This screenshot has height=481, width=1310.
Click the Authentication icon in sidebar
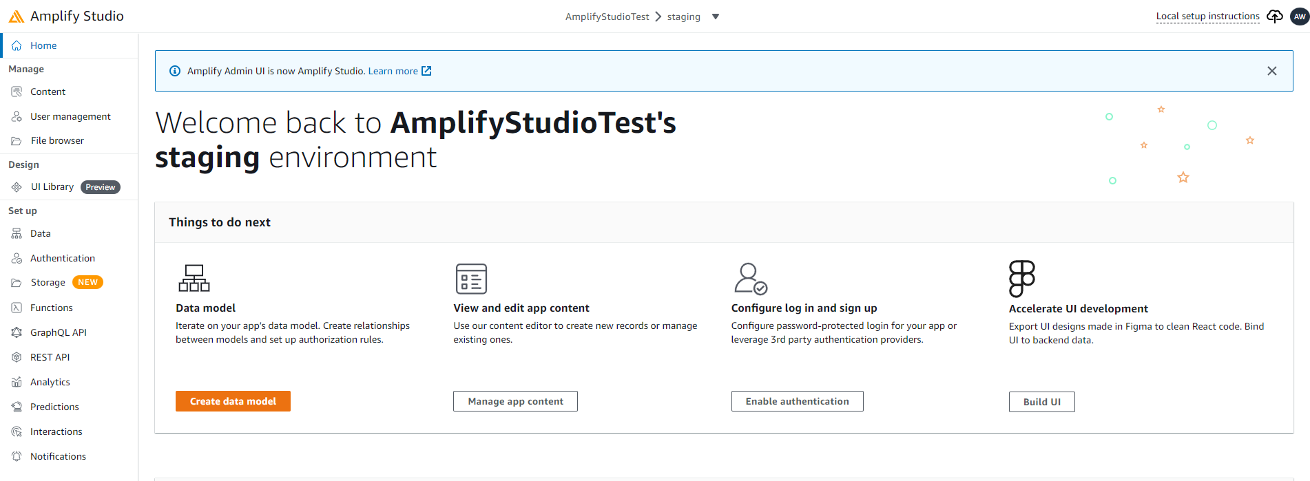point(17,258)
